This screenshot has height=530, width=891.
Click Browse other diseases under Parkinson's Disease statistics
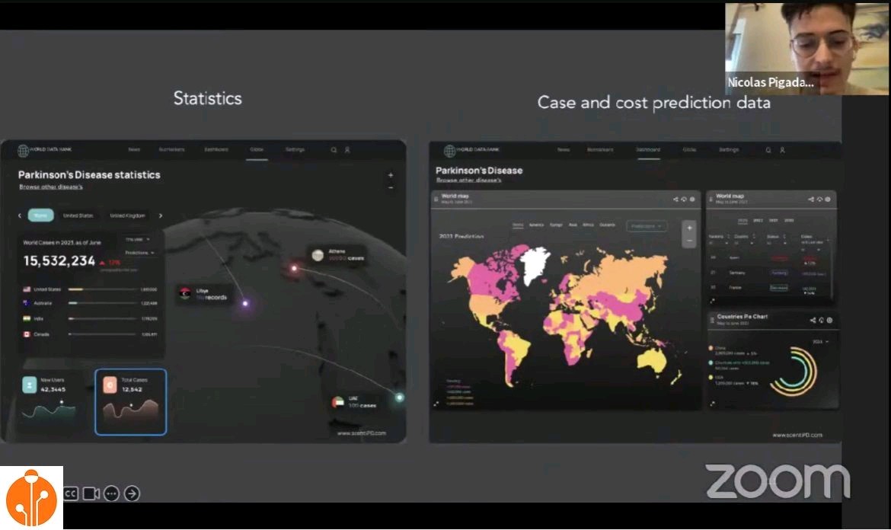click(51, 187)
